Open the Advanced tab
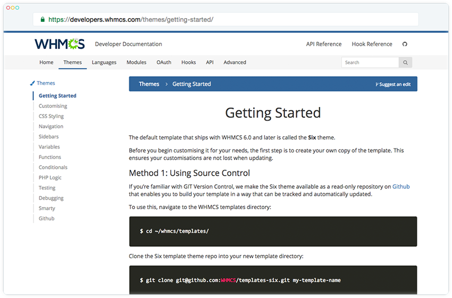 pos(235,62)
